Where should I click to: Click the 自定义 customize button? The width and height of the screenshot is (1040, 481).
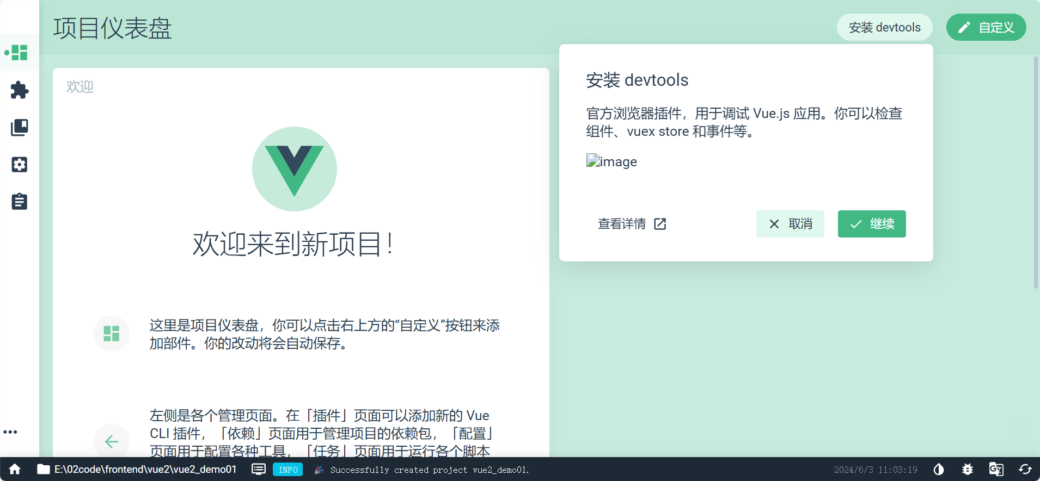986,27
